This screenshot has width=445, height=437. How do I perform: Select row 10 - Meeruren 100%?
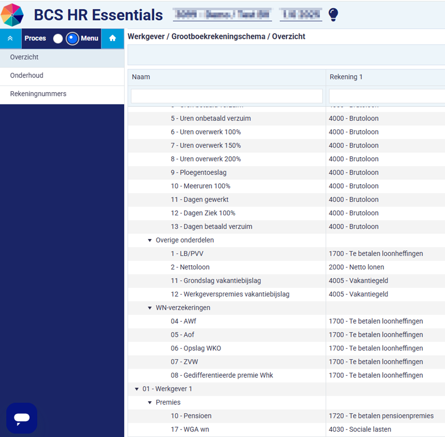click(x=286, y=186)
